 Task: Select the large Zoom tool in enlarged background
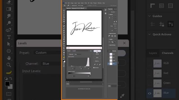coord(9,65)
